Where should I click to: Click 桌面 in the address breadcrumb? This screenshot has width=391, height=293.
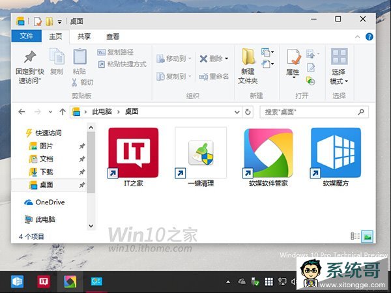coord(132,111)
